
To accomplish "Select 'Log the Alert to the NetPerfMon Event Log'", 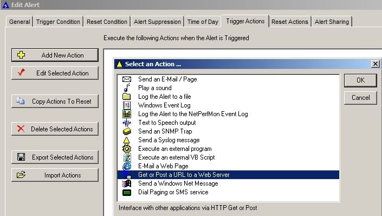I will [x=228, y=114].
